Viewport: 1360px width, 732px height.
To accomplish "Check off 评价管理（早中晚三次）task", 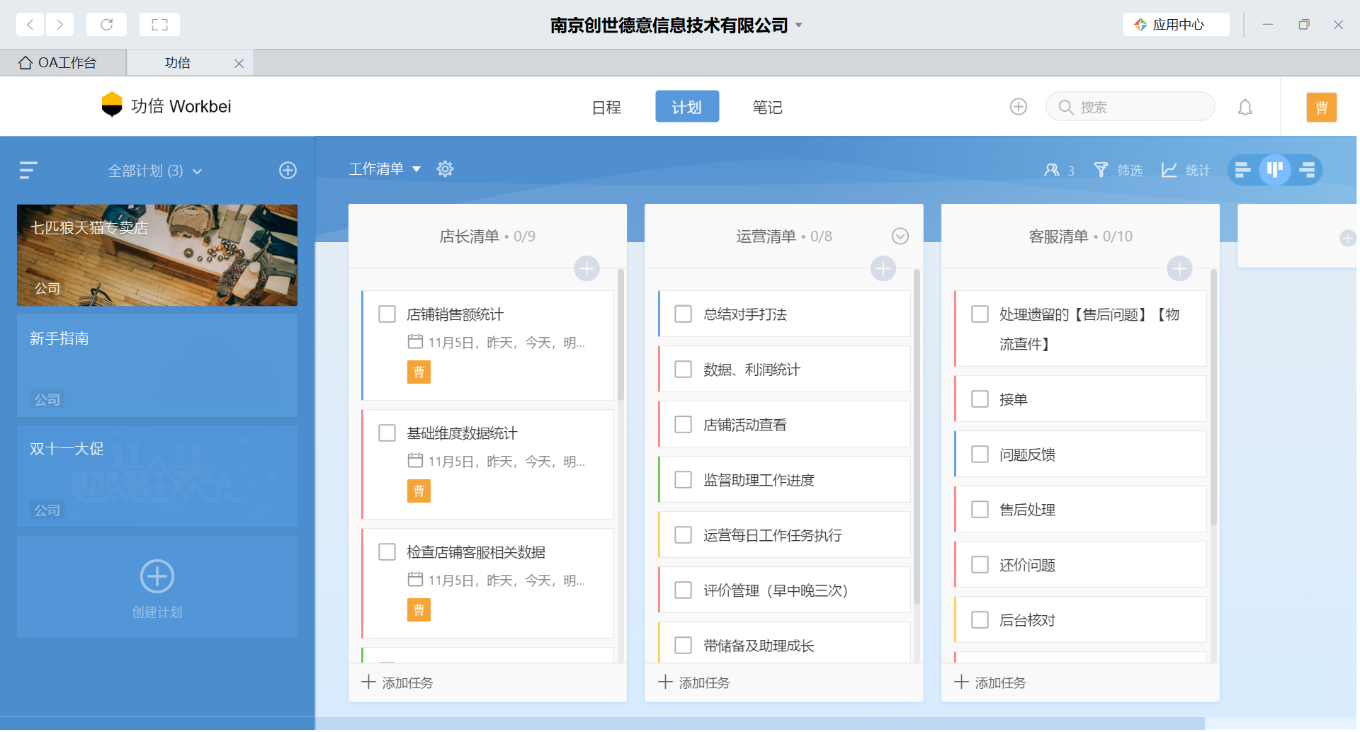I will click(x=684, y=590).
